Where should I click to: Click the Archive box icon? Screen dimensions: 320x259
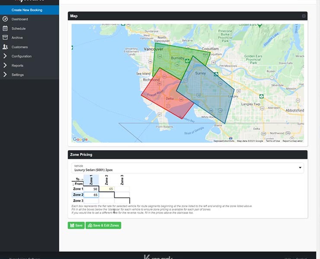(x=5, y=38)
